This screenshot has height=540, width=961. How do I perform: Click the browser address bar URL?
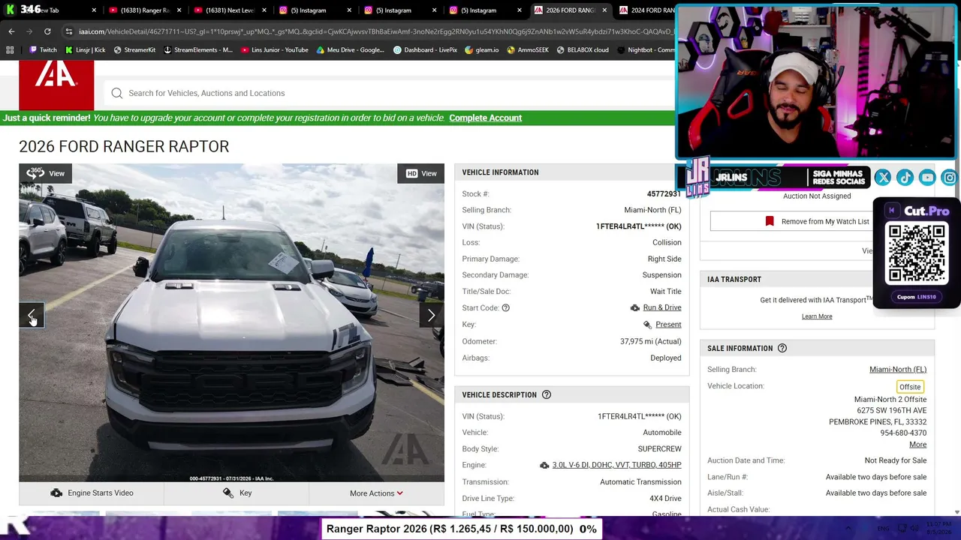(375, 31)
